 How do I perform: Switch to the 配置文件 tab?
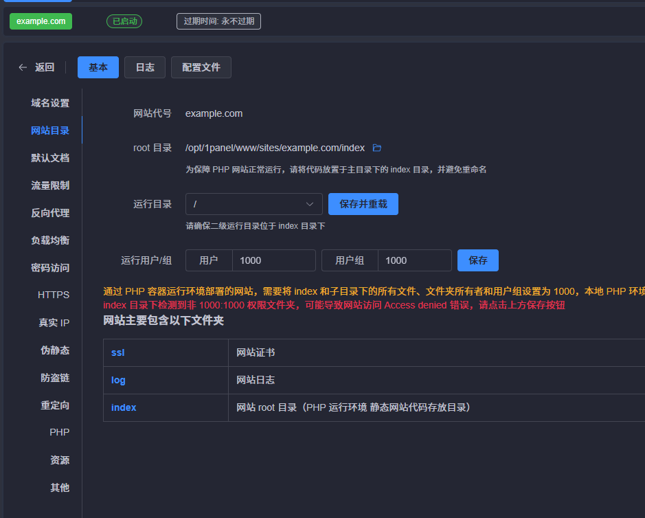click(201, 67)
